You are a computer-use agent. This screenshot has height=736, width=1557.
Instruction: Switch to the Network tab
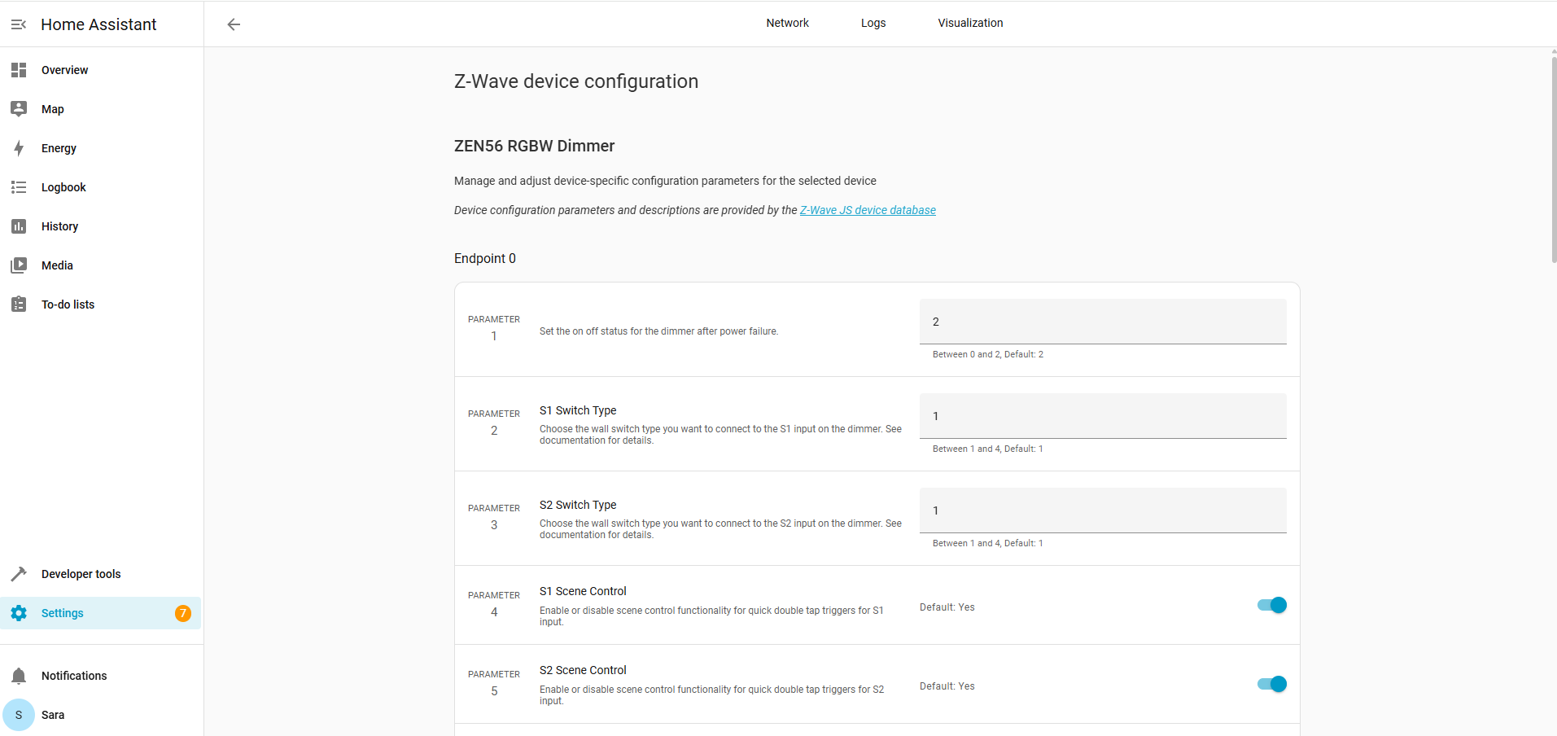point(787,23)
